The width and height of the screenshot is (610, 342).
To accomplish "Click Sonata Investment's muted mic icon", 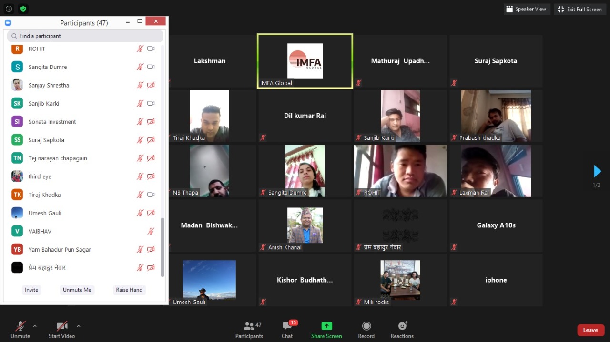I will (140, 122).
